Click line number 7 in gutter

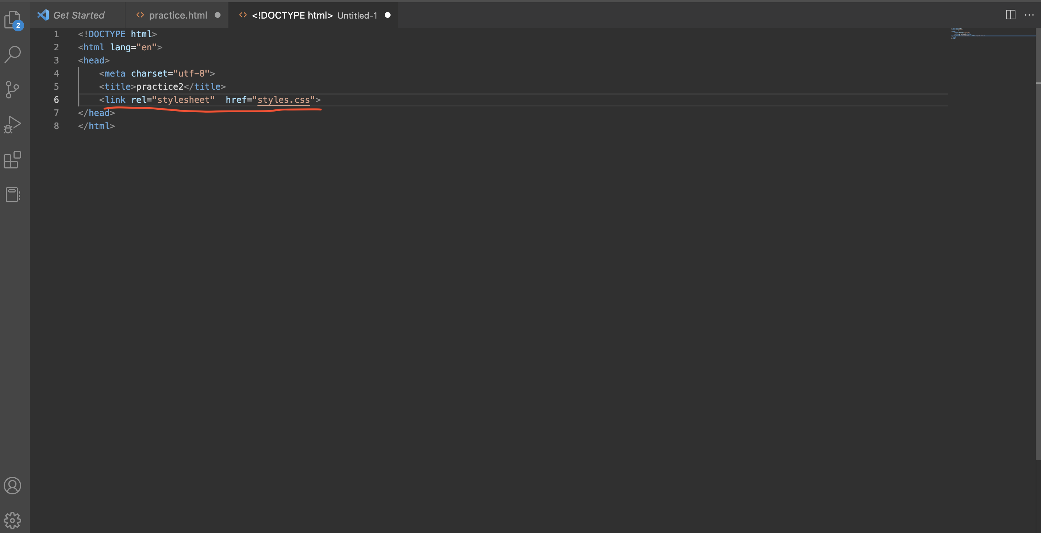[x=57, y=113]
